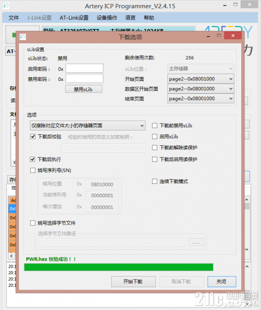Viewport: 261px width, 310px height.
Task: Enable the 烧写序列号(SN) checkbox
Action: (x=33, y=170)
